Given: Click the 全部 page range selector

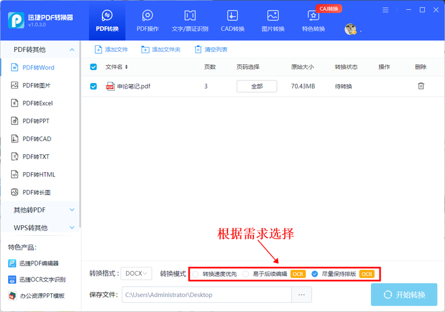Looking at the screenshot, I should [x=256, y=86].
